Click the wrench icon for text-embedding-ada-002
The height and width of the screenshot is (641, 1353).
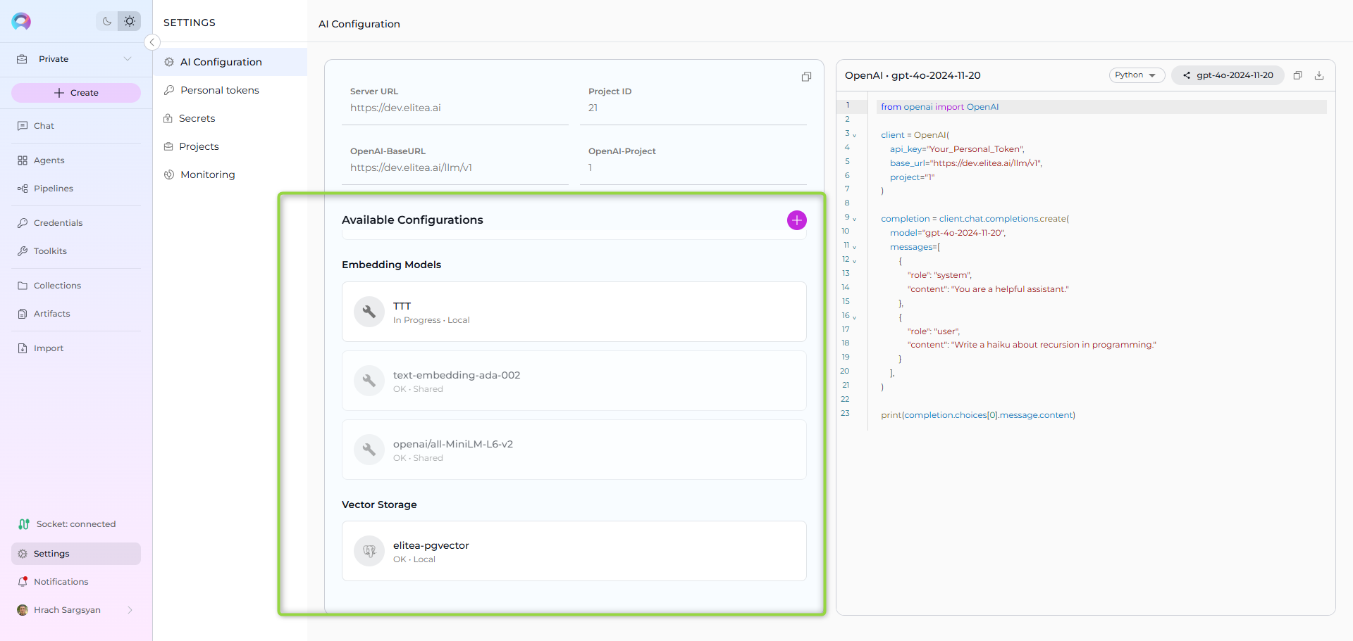(369, 381)
